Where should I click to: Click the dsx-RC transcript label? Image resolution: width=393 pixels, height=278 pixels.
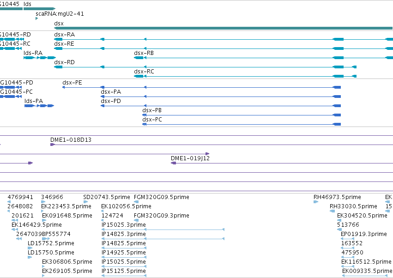tap(144, 72)
